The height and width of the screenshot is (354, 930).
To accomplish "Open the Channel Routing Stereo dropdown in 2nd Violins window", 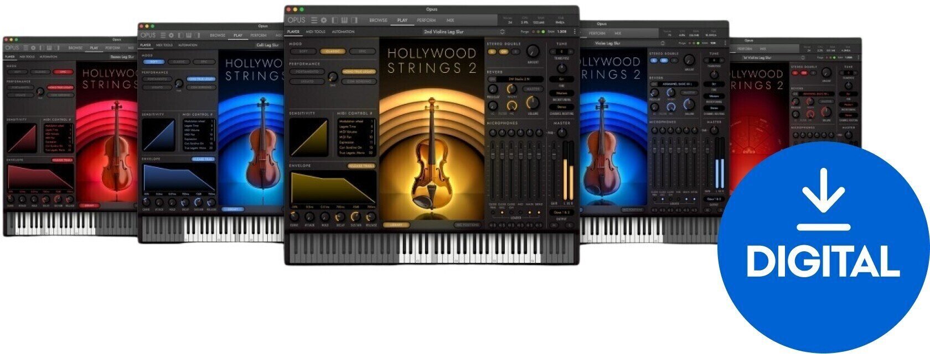I will [561, 107].
